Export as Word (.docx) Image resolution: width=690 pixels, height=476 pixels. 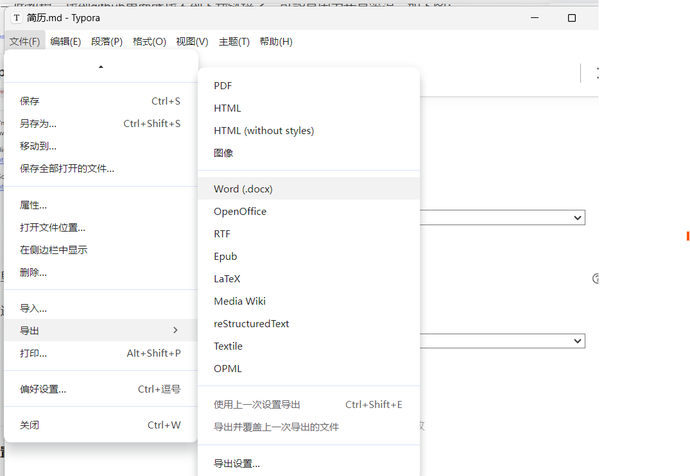pos(309,189)
